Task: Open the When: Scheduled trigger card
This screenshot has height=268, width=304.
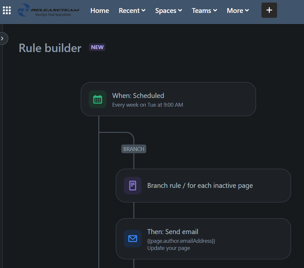Action: (168, 99)
